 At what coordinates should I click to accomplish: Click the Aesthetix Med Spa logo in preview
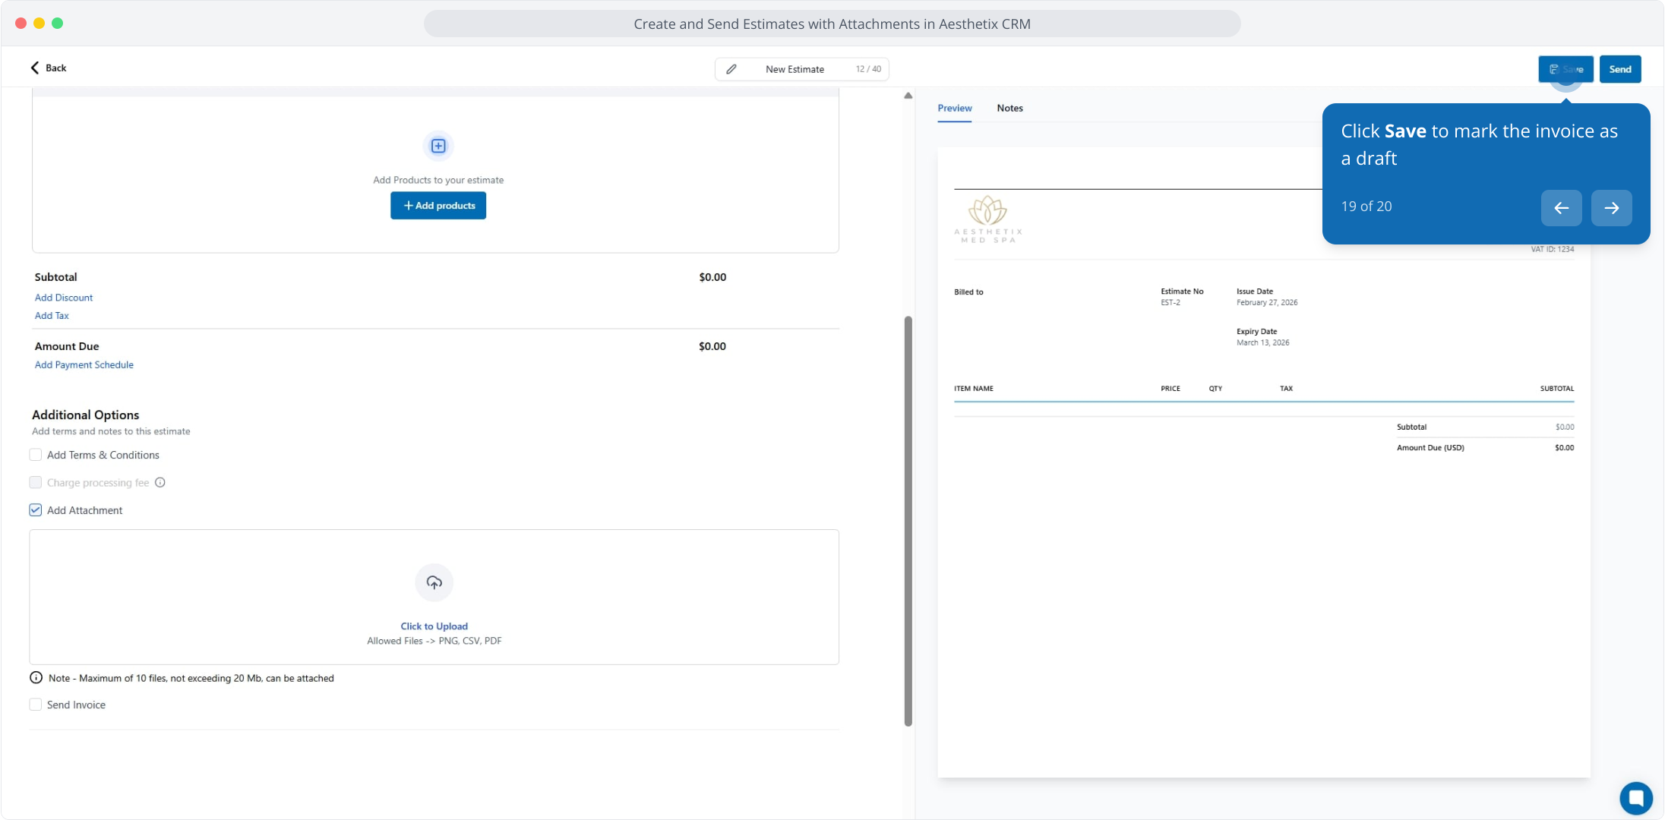[987, 219]
